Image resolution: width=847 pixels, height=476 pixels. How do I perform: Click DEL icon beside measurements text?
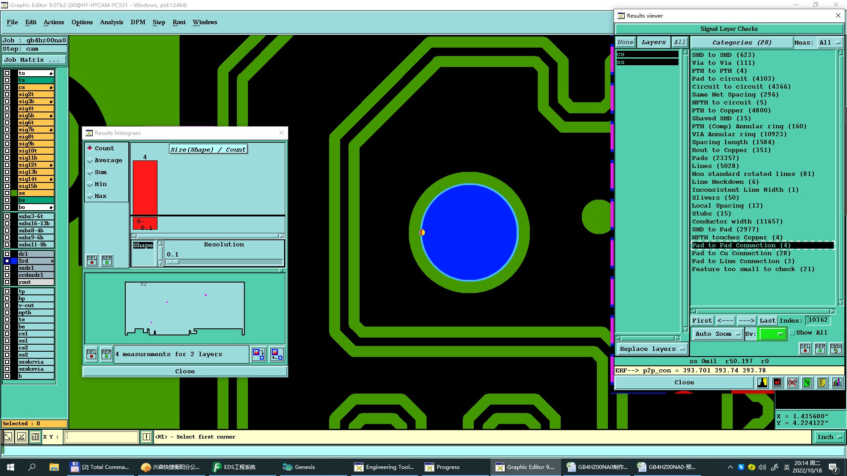91,354
